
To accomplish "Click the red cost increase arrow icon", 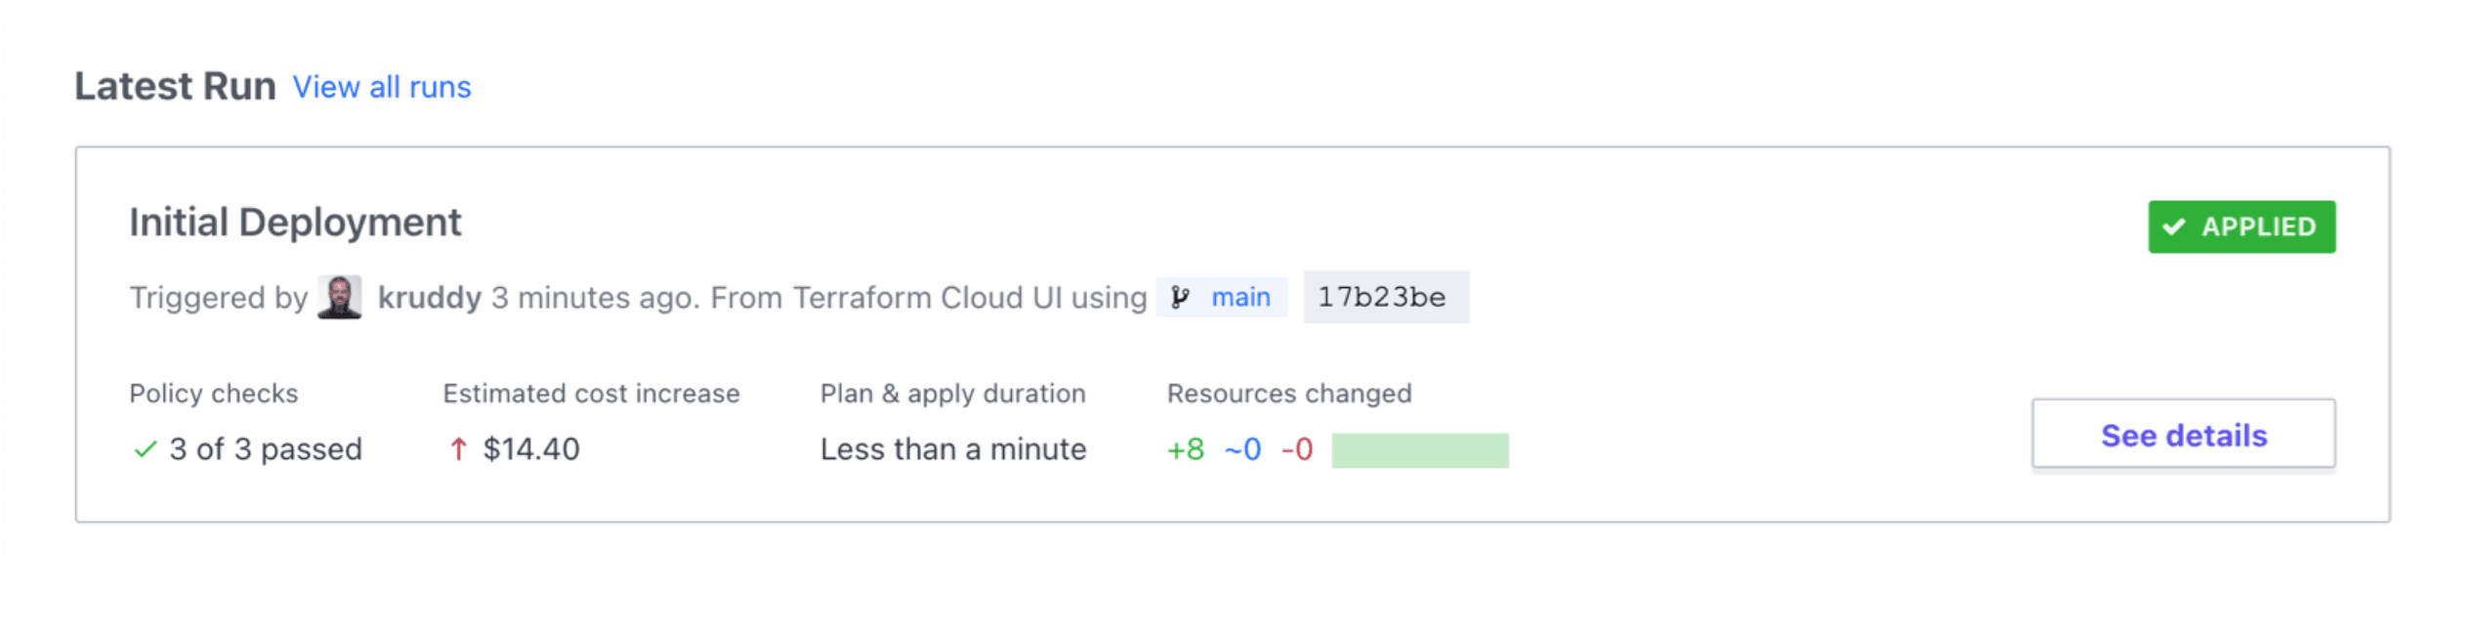I will click(x=457, y=449).
